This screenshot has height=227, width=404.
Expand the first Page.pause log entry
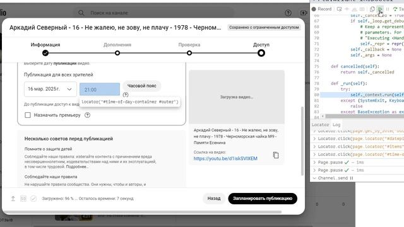pos(314,163)
